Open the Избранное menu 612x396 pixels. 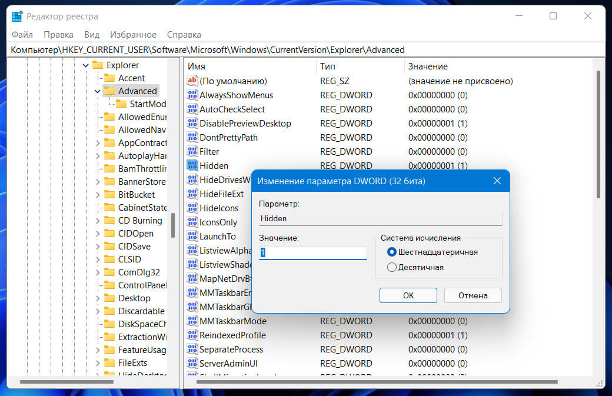tap(133, 34)
